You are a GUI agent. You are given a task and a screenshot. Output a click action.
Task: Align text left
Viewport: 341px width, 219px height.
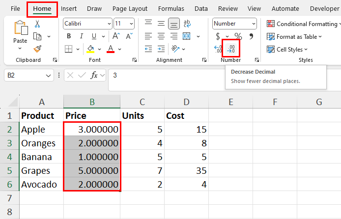pyautogui.click(x=148, y=36)
